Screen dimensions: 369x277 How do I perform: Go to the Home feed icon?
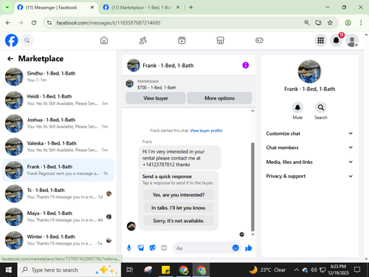tap(104, 41)
